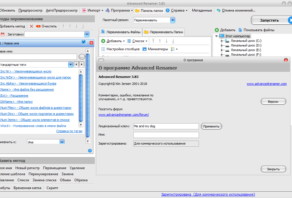Open the view mode dropdown icon
The height and width of the screenshot is (198, 292).
174,49
